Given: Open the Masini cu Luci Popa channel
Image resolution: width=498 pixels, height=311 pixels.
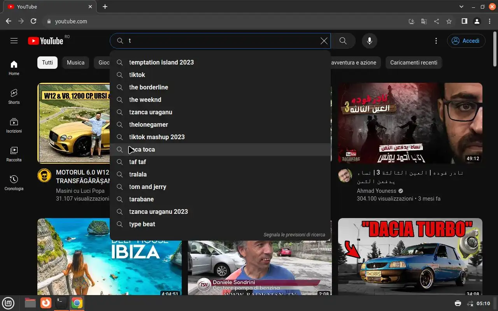Looking at the screenshot, I should pyautogui.click(x=80, y=191).
